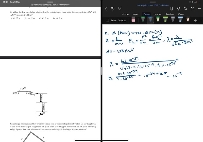Open the Home ribbon tab
The width and height of the screenshot is (203, 142).
pyautogui.click(x=125, y=14)
